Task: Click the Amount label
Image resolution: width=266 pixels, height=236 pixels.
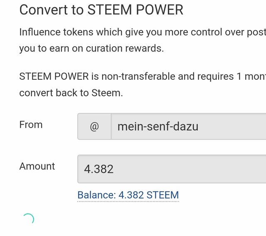Action: coord(37,166)
